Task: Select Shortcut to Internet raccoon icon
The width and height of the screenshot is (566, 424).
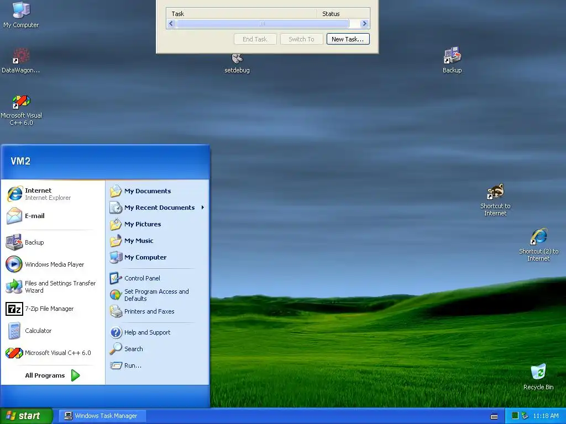Action: pyautogui.click(x=495, y=200)
